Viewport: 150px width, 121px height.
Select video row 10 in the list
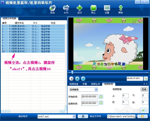pyautogui.click(x=33, y=51)
